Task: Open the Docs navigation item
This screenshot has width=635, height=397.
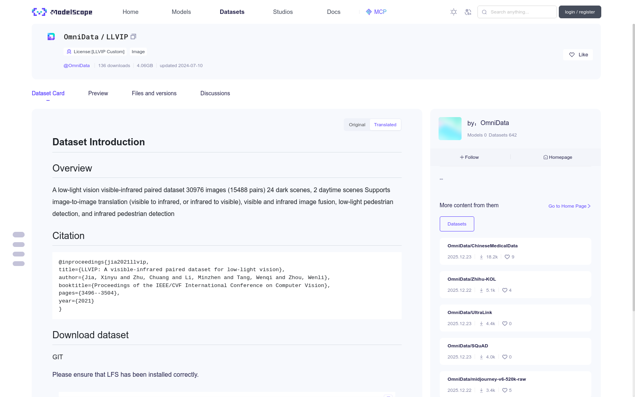Action: click(x=334, y=12)
